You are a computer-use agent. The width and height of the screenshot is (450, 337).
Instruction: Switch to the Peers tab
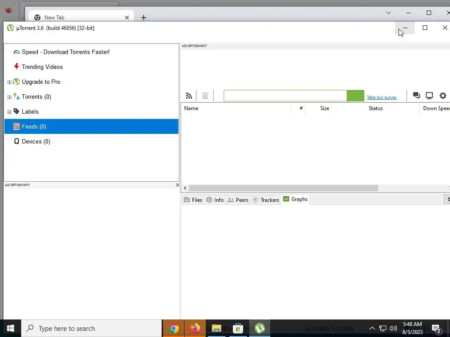(x=238, y=200)
